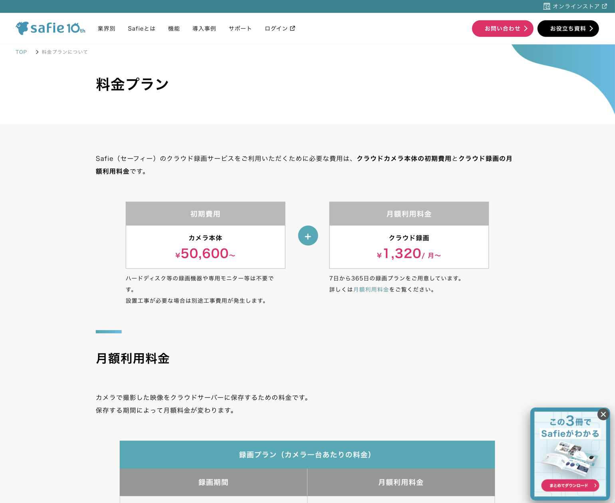Click まとめてダウンロード button in popup
Screen dimensions: 615x503
click(x=570, y=485)
